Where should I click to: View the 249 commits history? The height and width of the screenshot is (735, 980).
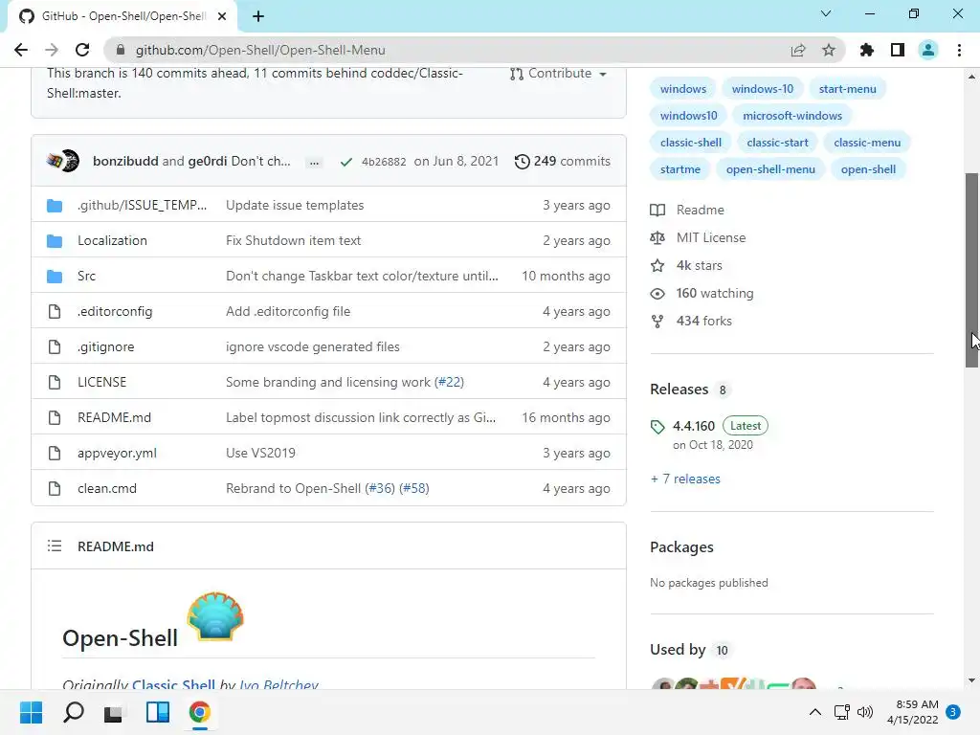pyautogui.click(x=562, y=161)
